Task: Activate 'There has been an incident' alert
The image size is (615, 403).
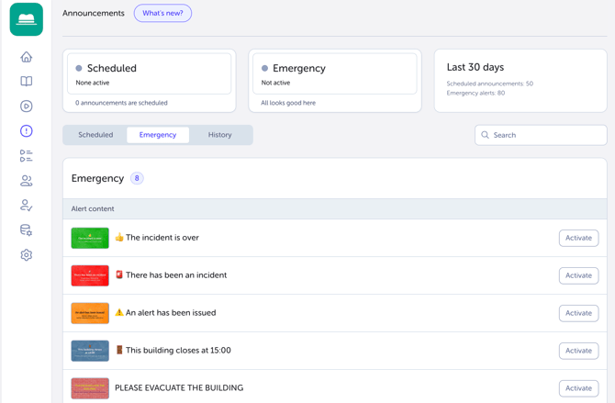Action: pos(578,275)
